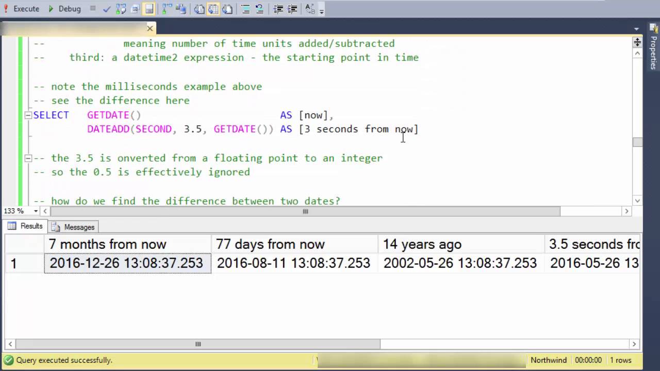This screenshot has width=660, height=371.
Task: Click cell 2016-08-11 13:08:37.253
Action: click(x=294, y=263)
